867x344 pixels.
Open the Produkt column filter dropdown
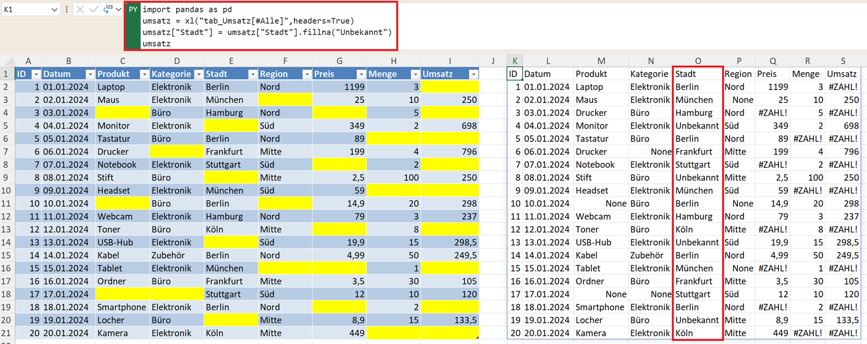(x=144, y=75)
